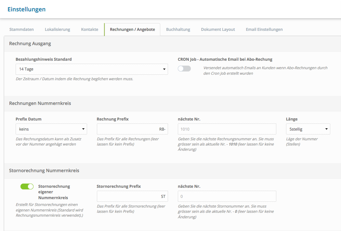Viewport: 341px width, 231px height.
Task: Click the Rechnung Ausgang section header
Action: [30, 44]
